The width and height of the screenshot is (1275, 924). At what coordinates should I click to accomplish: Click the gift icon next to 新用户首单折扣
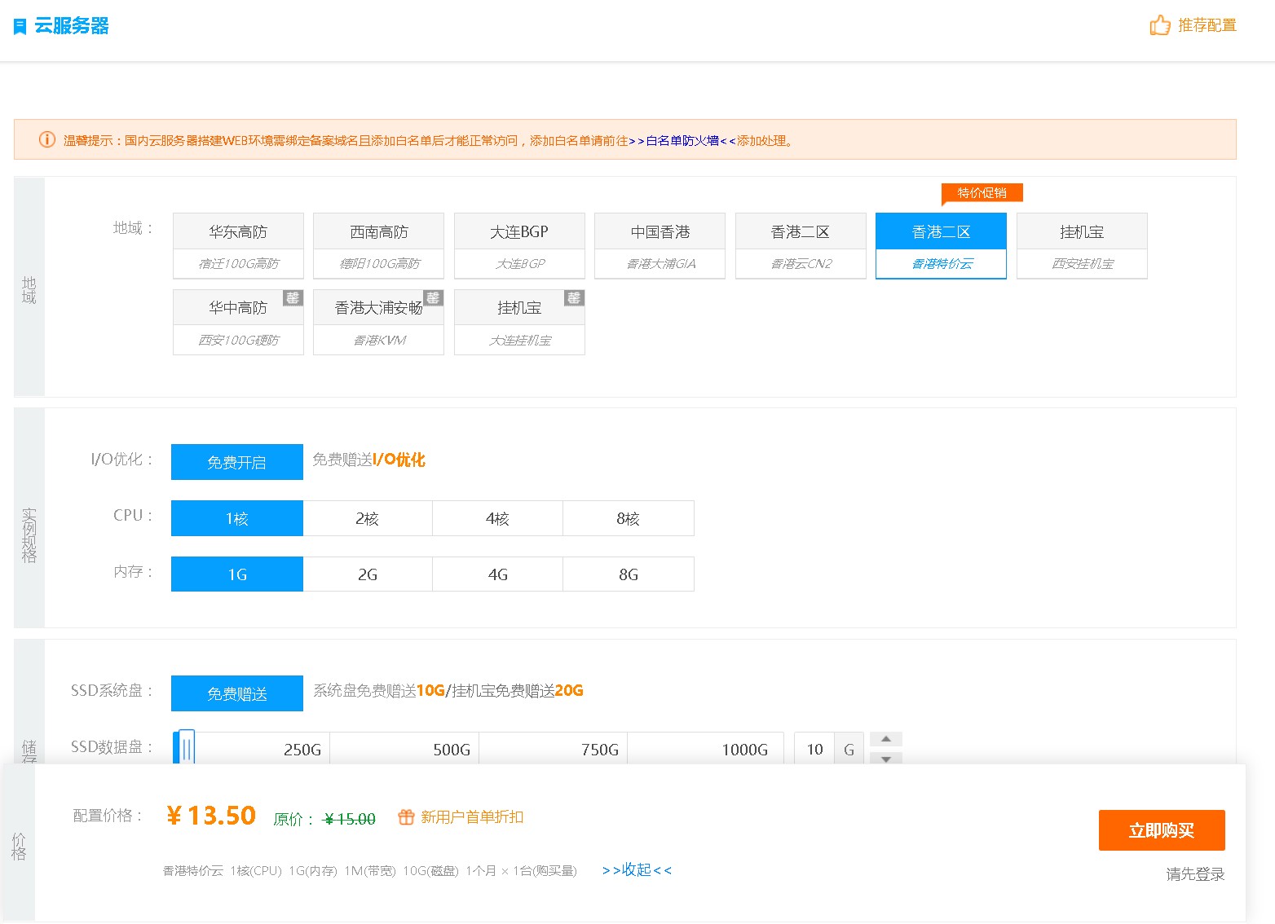(x=406, y=816)
